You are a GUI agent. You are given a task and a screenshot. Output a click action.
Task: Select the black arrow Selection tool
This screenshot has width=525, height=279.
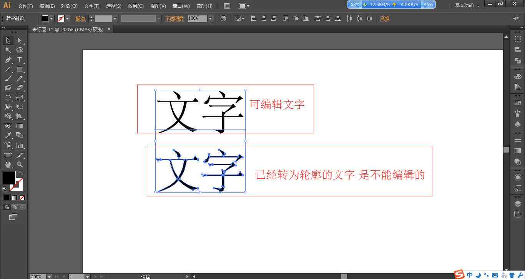(x=8, y=41)
